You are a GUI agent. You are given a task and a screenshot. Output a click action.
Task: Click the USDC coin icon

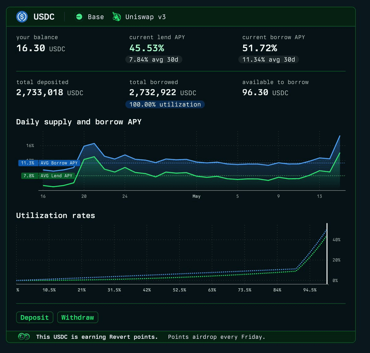pos(22,17)
